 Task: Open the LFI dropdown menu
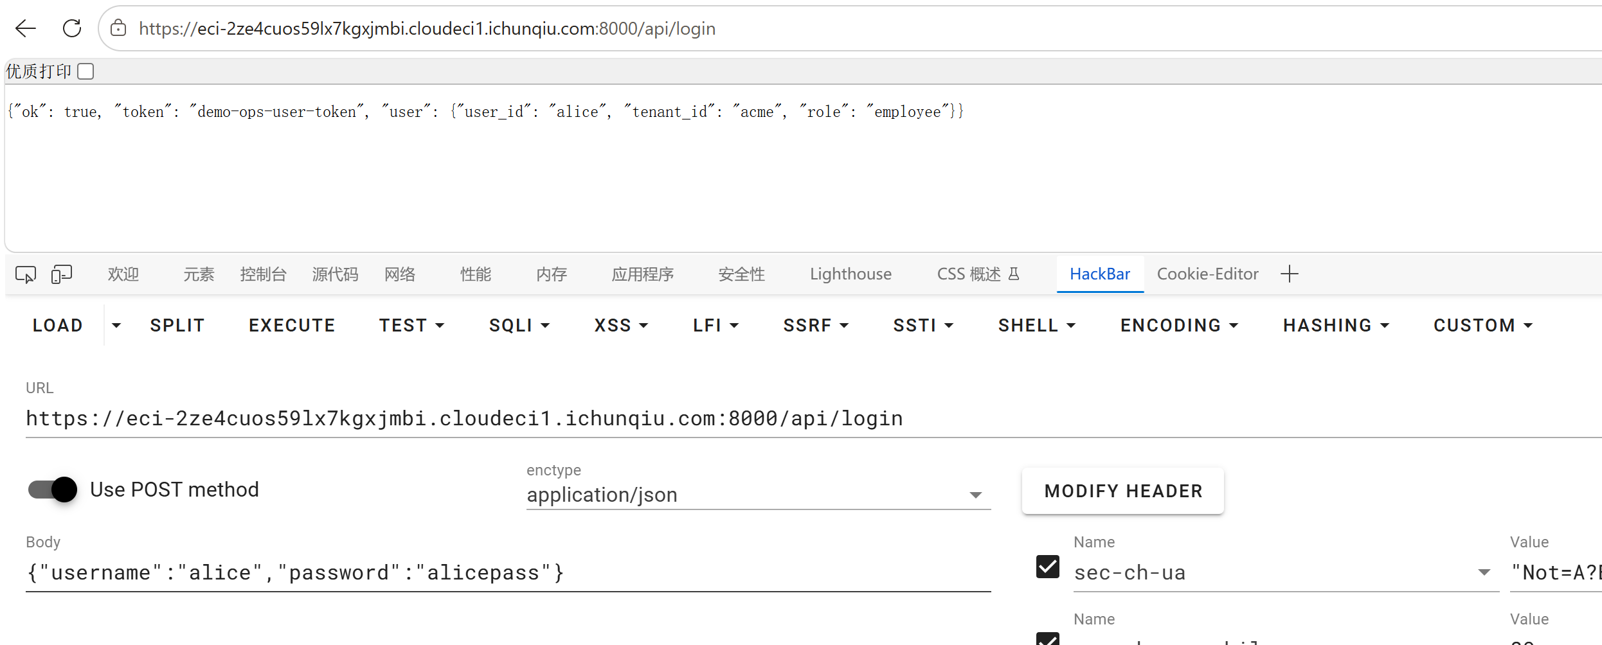click(x=715, y=326)
